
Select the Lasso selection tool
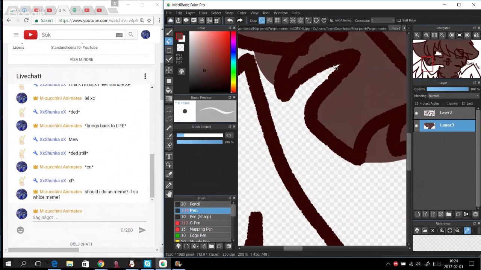pyautogui.click(x=169, y=118)
